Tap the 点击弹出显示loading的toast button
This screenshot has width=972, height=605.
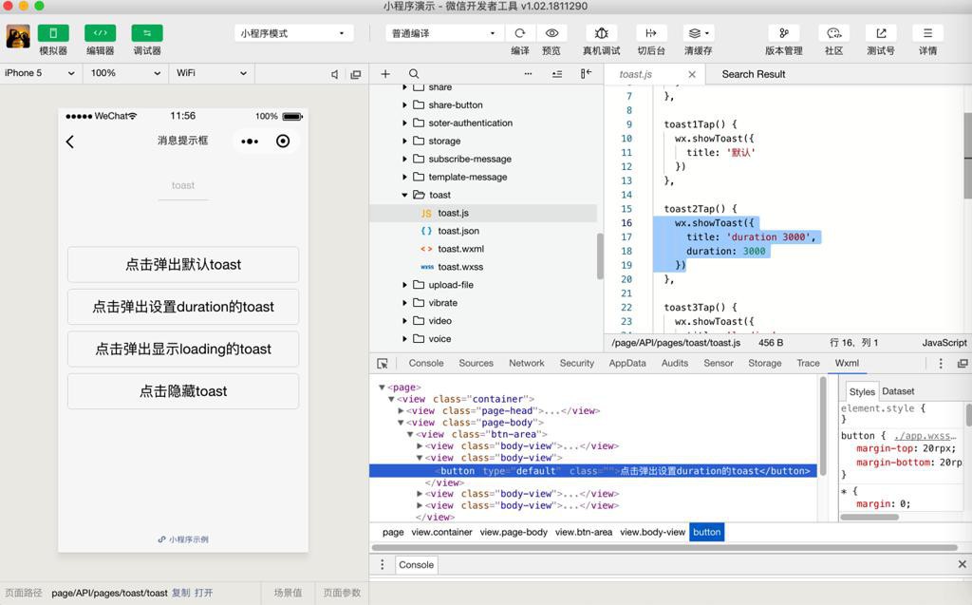tap(183, 349)
